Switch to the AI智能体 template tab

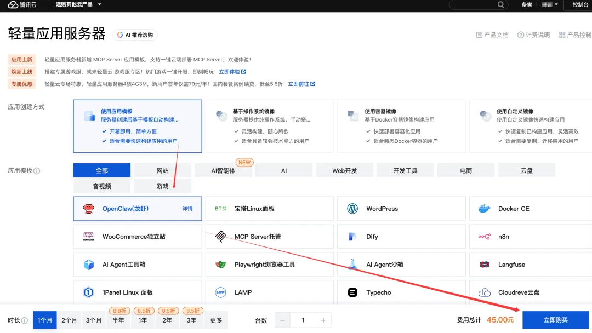tap(223, 170)
